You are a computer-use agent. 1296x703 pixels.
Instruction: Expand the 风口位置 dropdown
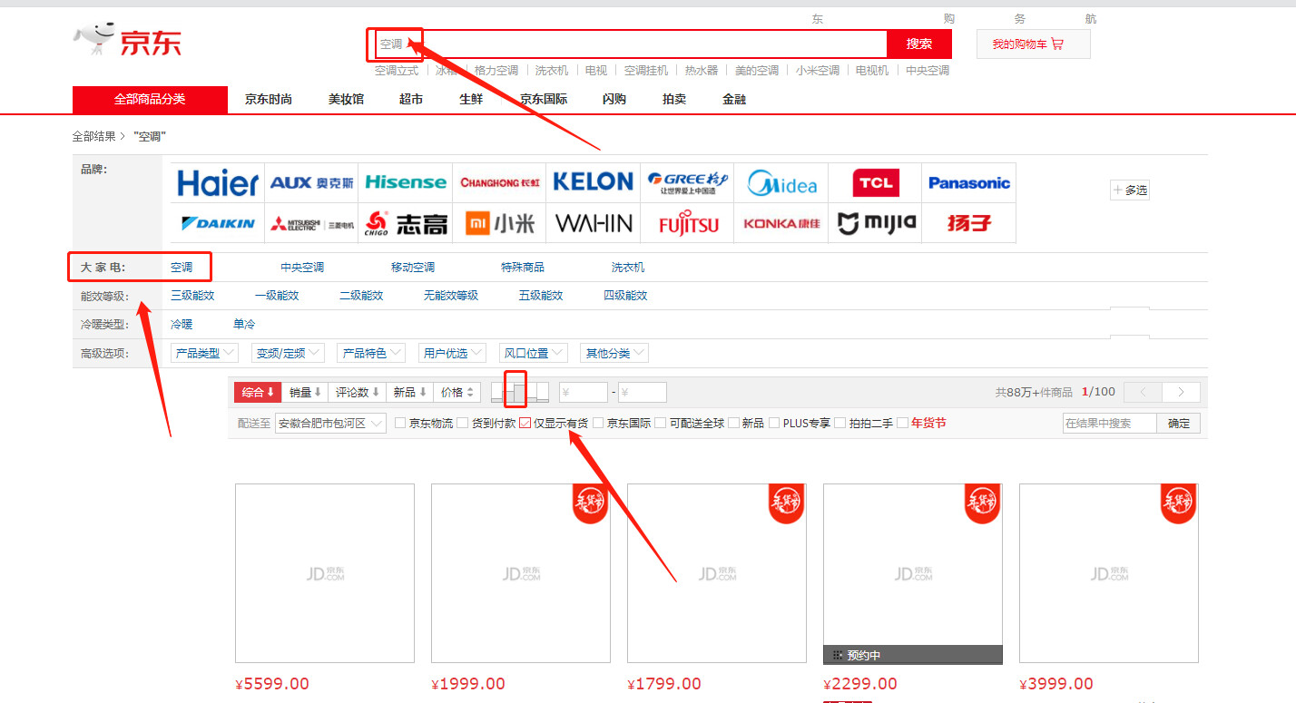533,353
